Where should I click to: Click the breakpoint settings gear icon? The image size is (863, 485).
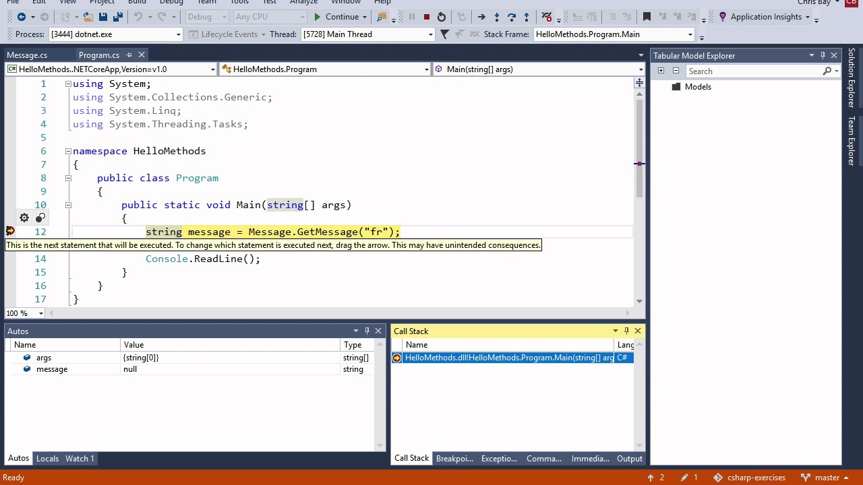(24, 218)
